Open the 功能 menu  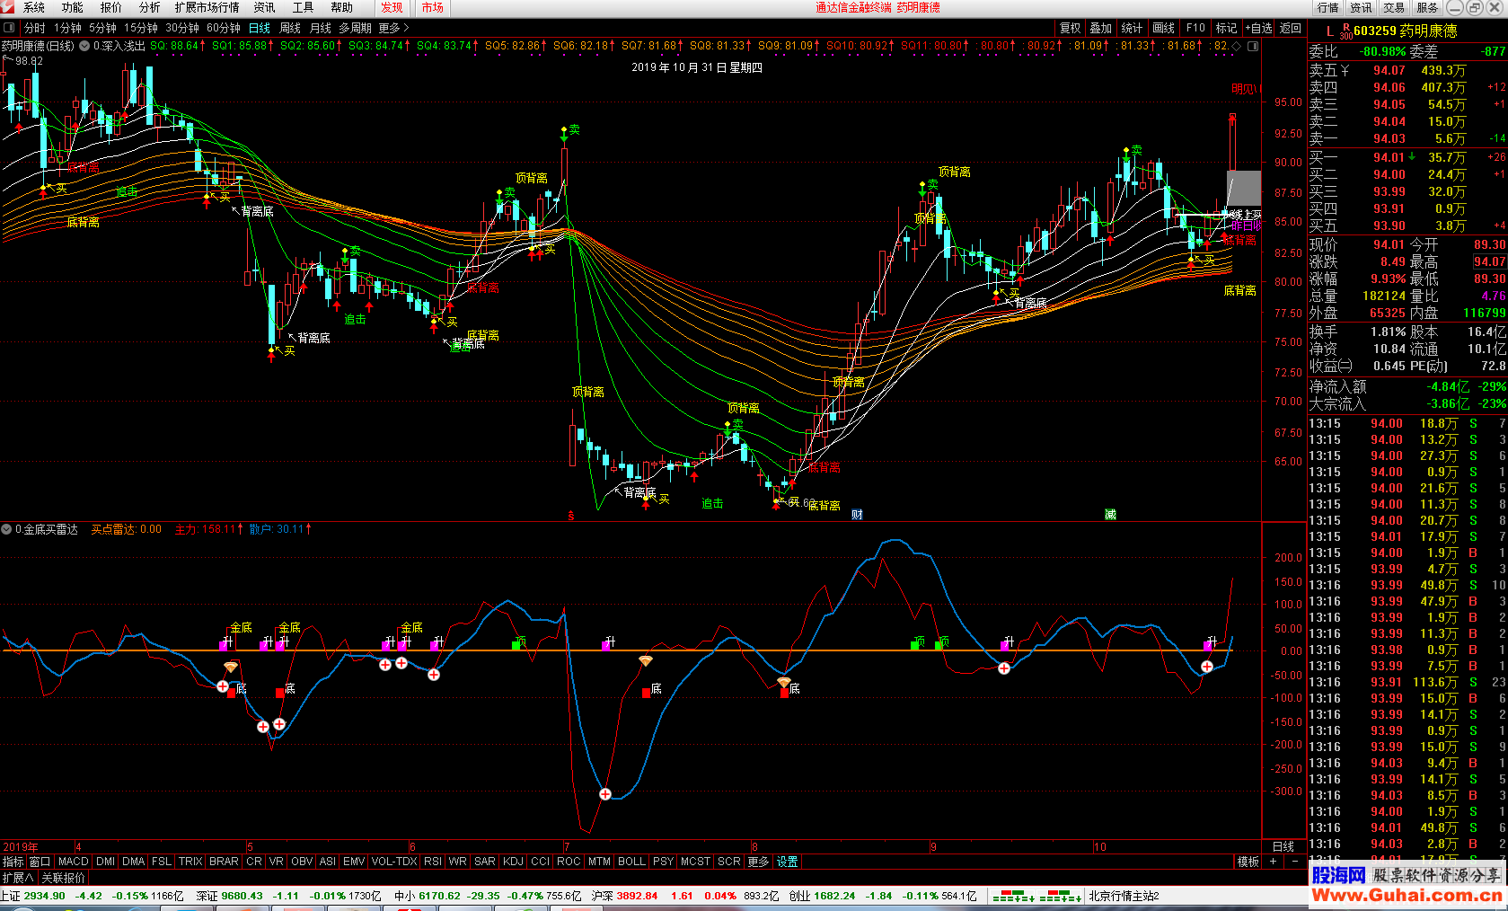[x=73, y=7]
